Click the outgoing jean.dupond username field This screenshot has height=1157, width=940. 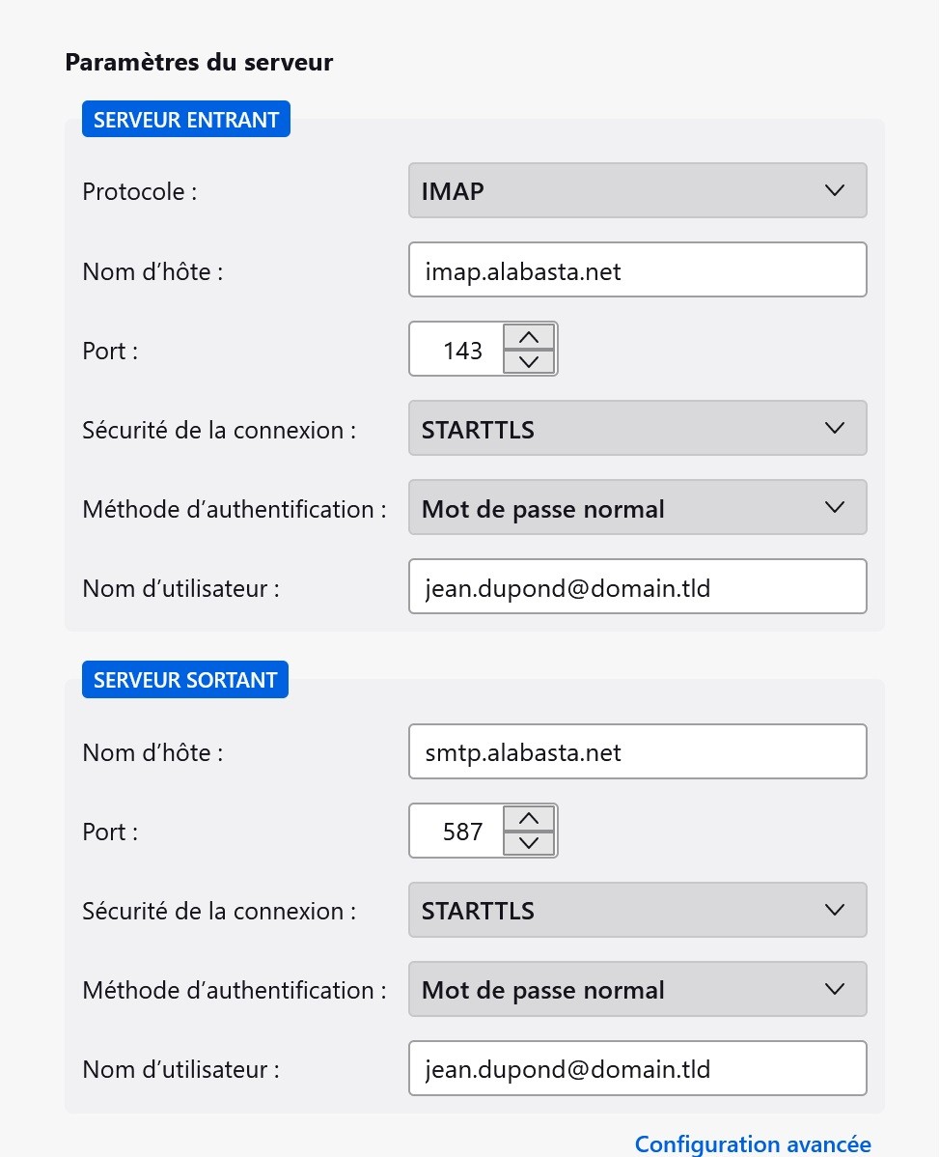637,1068
